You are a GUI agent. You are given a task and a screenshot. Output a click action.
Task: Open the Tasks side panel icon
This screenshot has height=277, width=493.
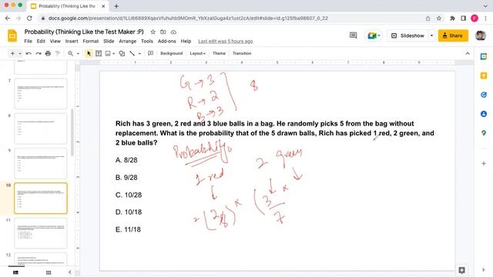pos(484,95)
